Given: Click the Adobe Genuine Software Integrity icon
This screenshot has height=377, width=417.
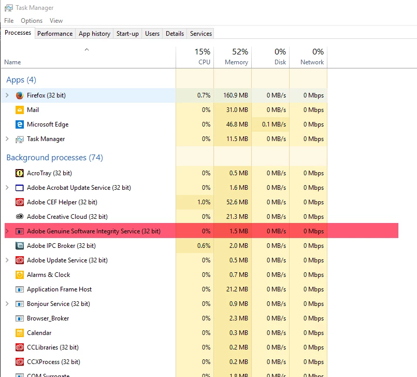Looking at the screenshot, I should pyautogui.click(x=19, y=231).
